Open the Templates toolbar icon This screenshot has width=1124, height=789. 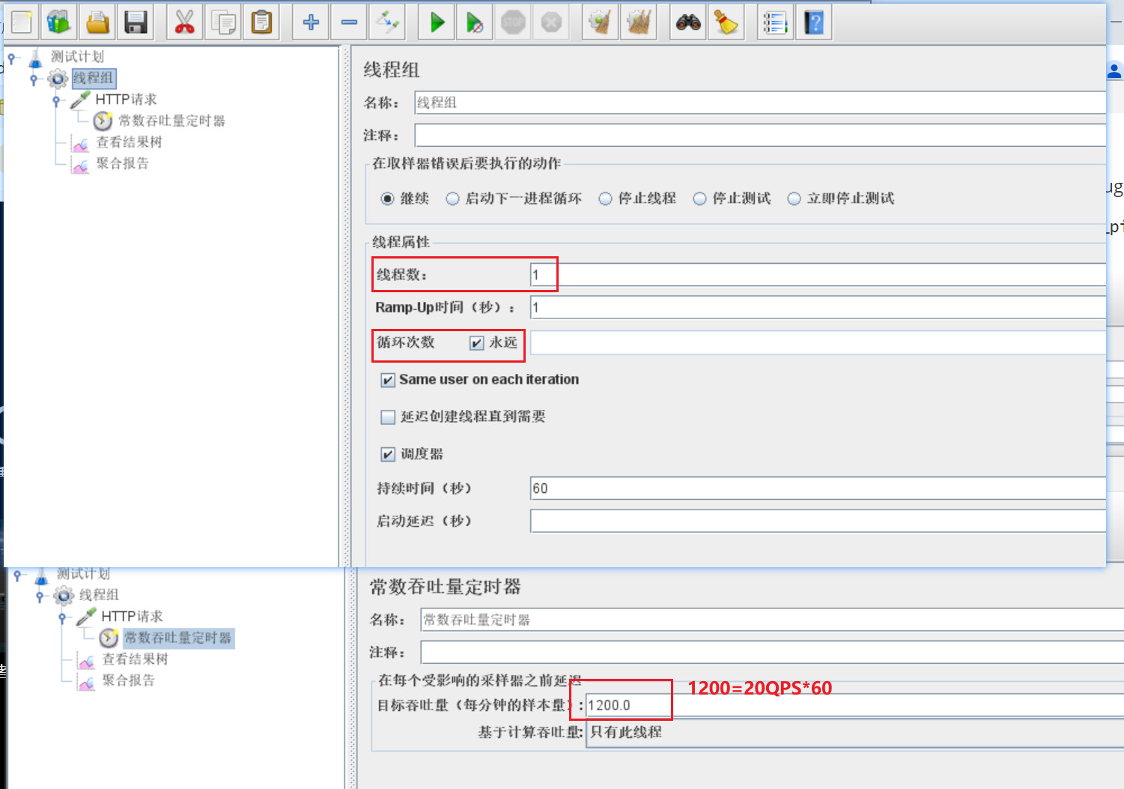click(58, 22)
